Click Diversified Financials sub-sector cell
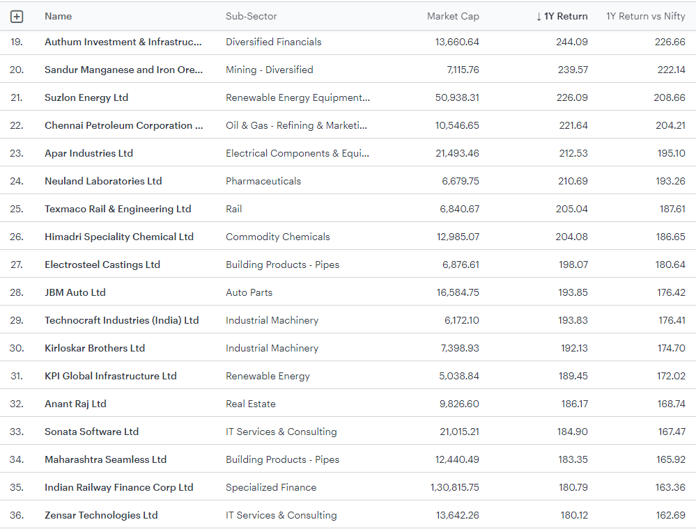Image resolution: width=696 pixels, height=529 pixels. pos(273,42)
